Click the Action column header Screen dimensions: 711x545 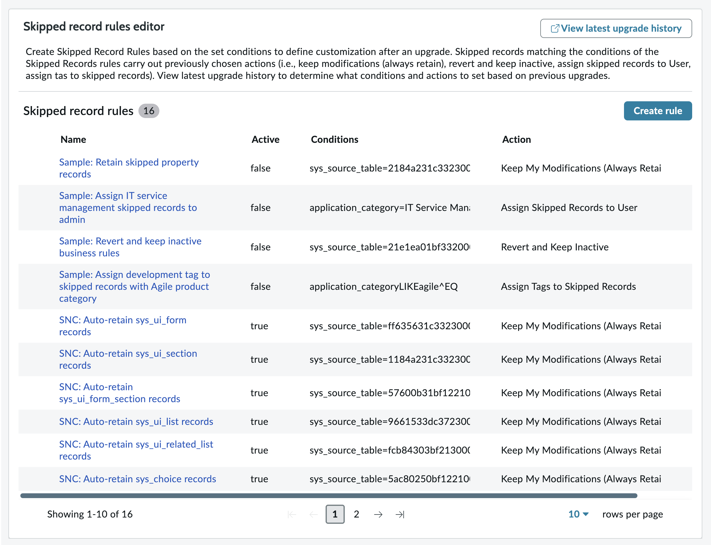516,140
